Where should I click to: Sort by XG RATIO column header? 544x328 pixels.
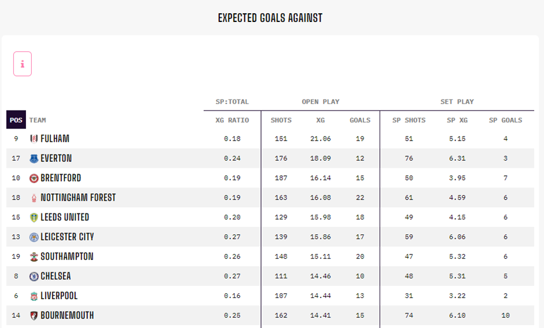click(x=232, y=120)
